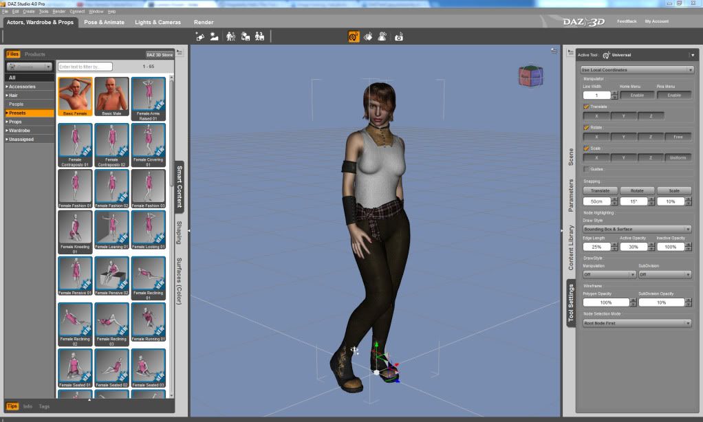Click the Snapping Translate button
The height and width of the screenshot is (422, 703).
(x=600, y=191)
